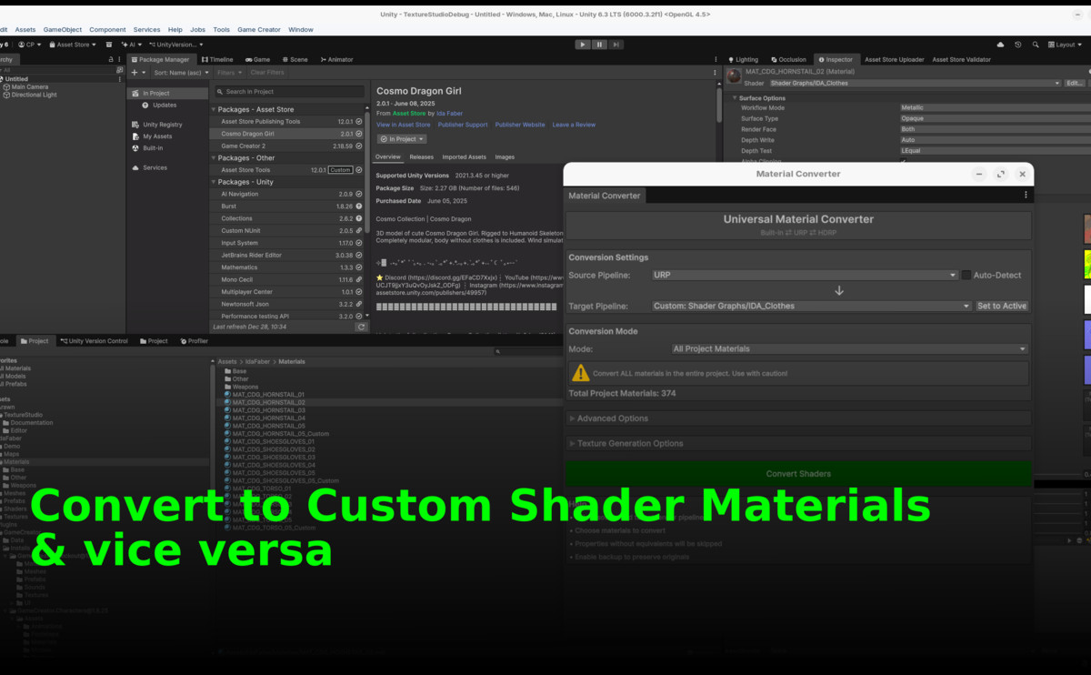Switch to the Game tab
Viewport: 1091px width, 675px height.
coord(256,59)
